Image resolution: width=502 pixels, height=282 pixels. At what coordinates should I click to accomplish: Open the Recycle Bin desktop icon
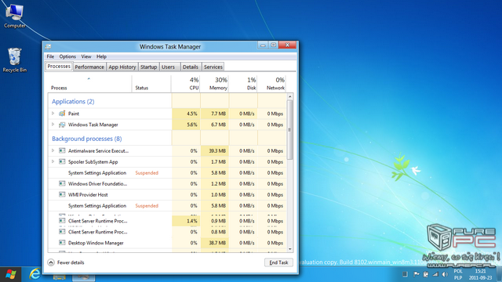point(14,60)
